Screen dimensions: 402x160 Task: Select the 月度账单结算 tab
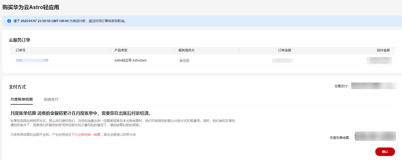22,99
